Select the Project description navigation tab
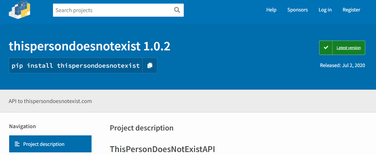 pos(50,144)
